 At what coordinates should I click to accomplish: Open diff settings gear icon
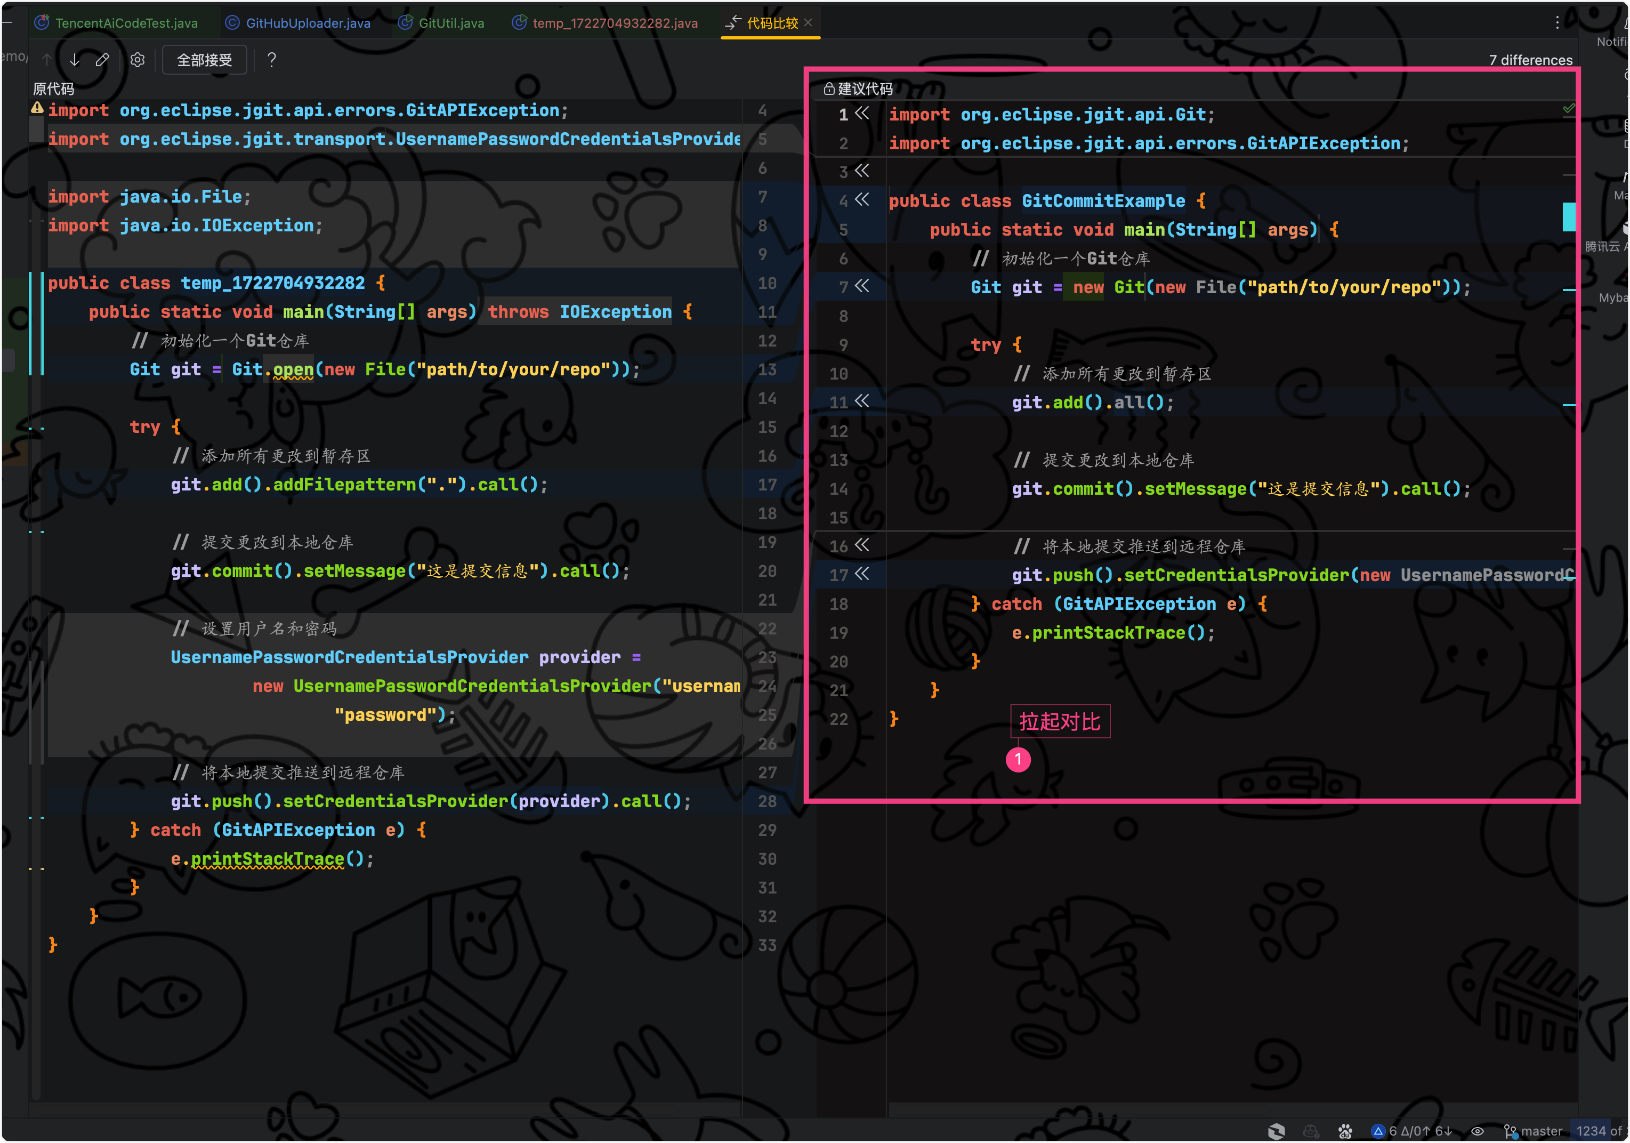click(138, 60)
